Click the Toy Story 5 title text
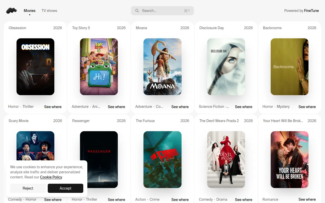 click(81, 28)
